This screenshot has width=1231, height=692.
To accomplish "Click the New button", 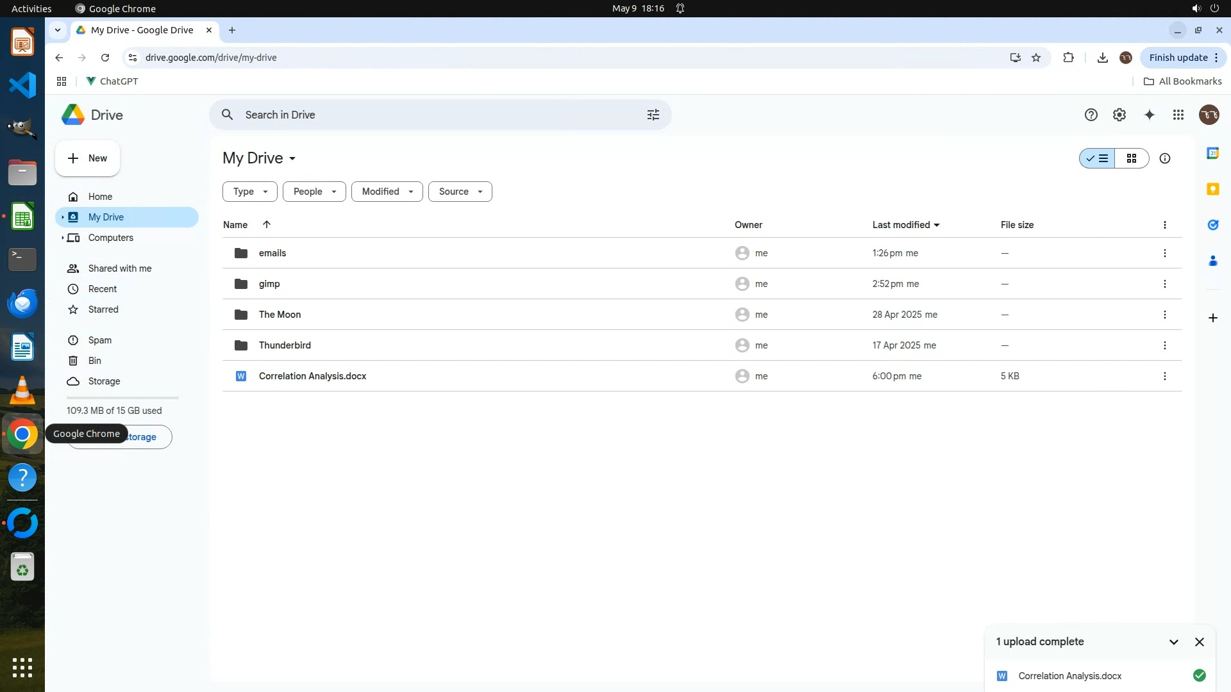I will click(x=87, y=158).
